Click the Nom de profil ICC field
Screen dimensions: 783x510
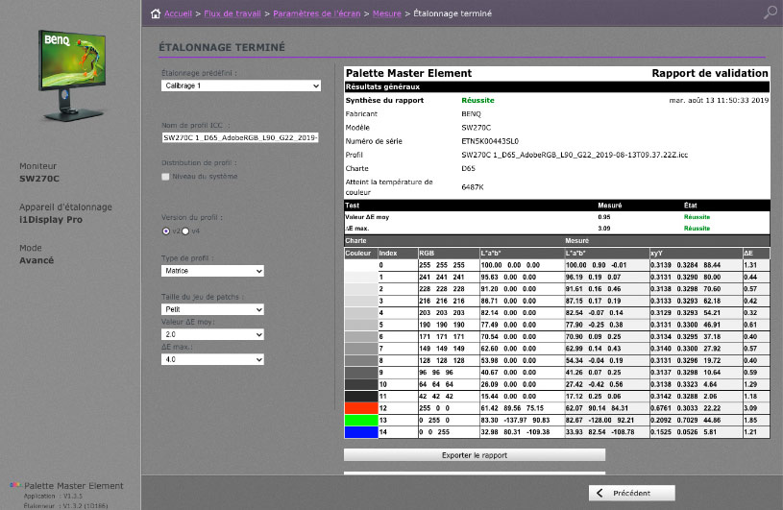240,137
